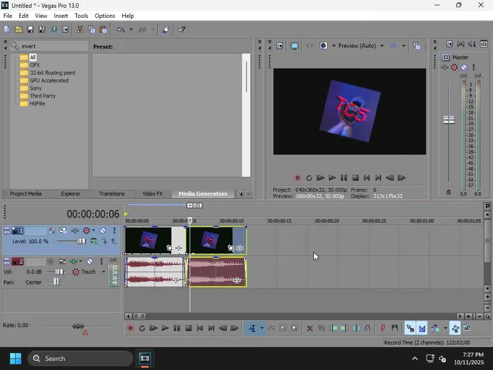Open Compositing Mode on video track 1
This screenshot has width=493, height=370.
[94, 241]
